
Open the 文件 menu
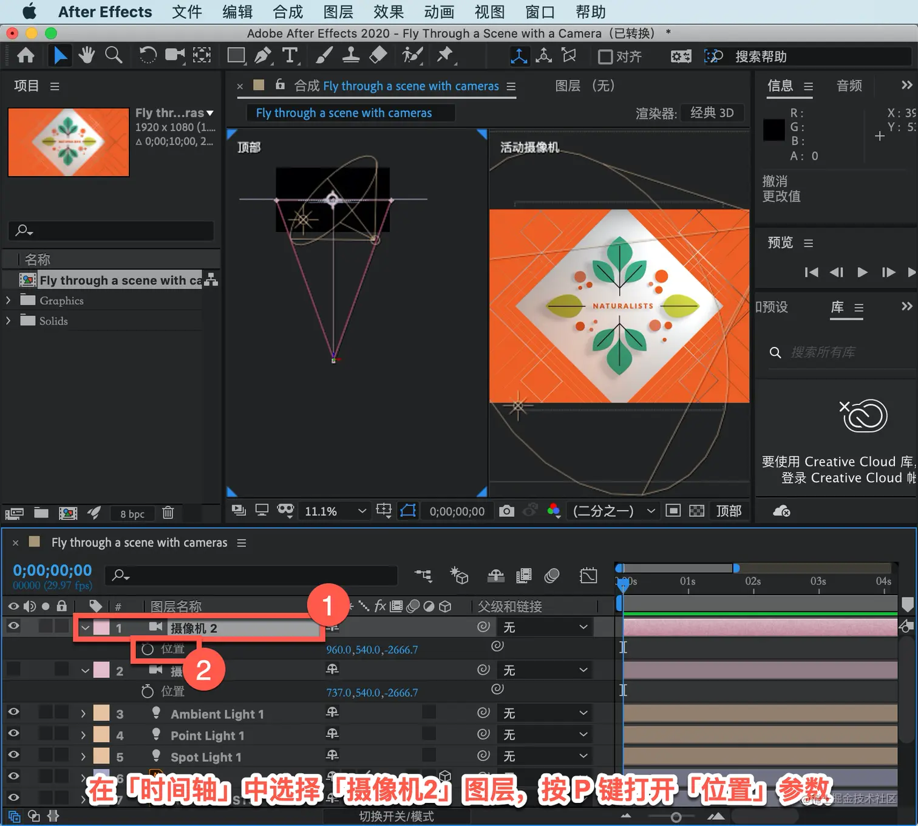coord(186,12)
